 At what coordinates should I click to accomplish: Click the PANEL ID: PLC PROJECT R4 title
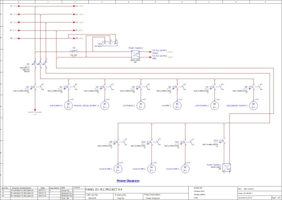click(104, 190)
